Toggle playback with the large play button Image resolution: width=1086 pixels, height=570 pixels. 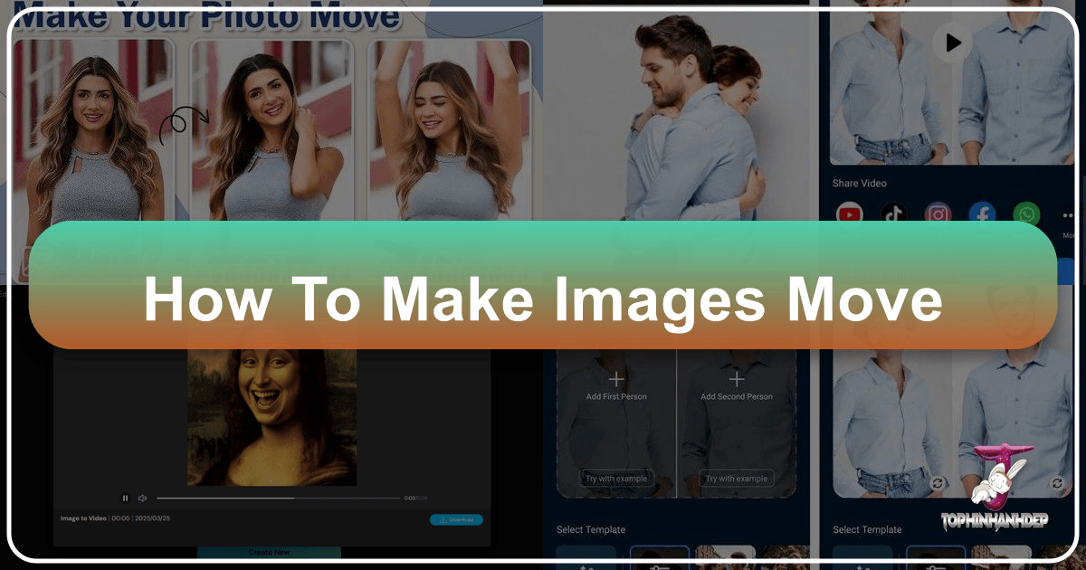951,43
